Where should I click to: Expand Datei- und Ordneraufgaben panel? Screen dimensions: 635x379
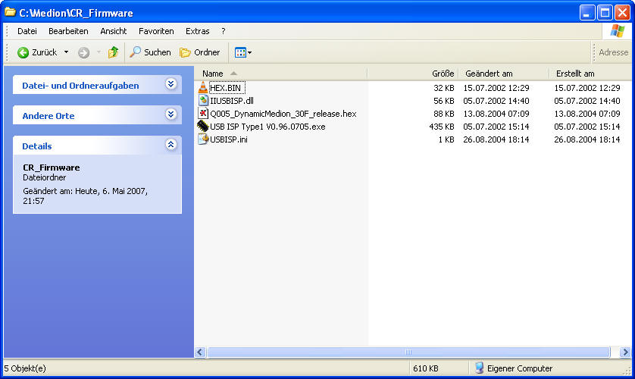click(x=171, y=84)
